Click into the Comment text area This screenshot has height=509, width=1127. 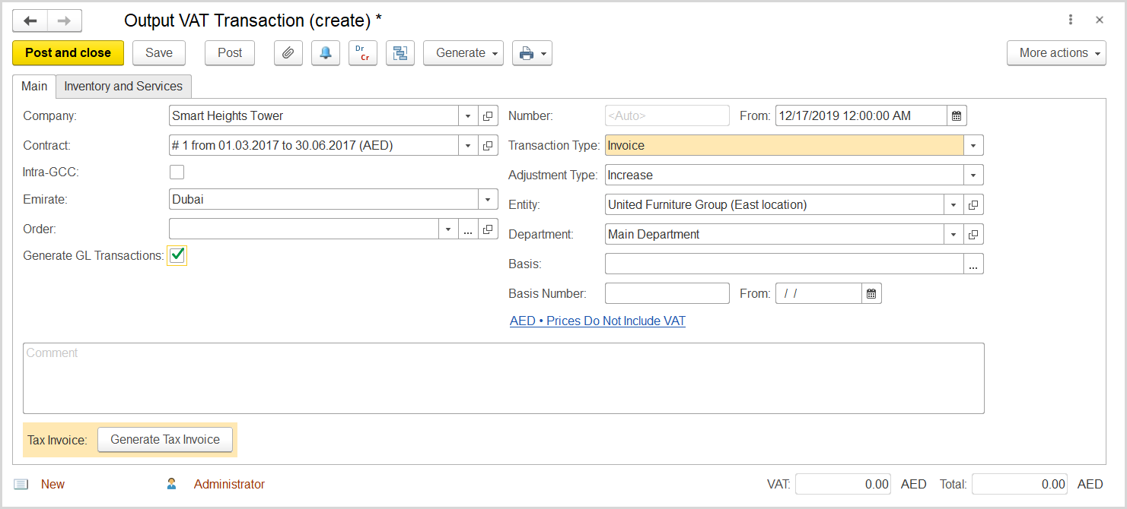(504, 378)
